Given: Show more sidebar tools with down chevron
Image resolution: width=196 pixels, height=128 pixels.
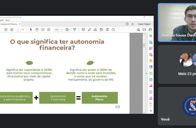Looking at the screenshot, I should click(x=151, y=106).
